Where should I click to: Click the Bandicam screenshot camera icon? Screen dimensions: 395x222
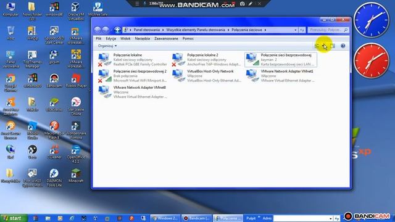pos(243,4)
